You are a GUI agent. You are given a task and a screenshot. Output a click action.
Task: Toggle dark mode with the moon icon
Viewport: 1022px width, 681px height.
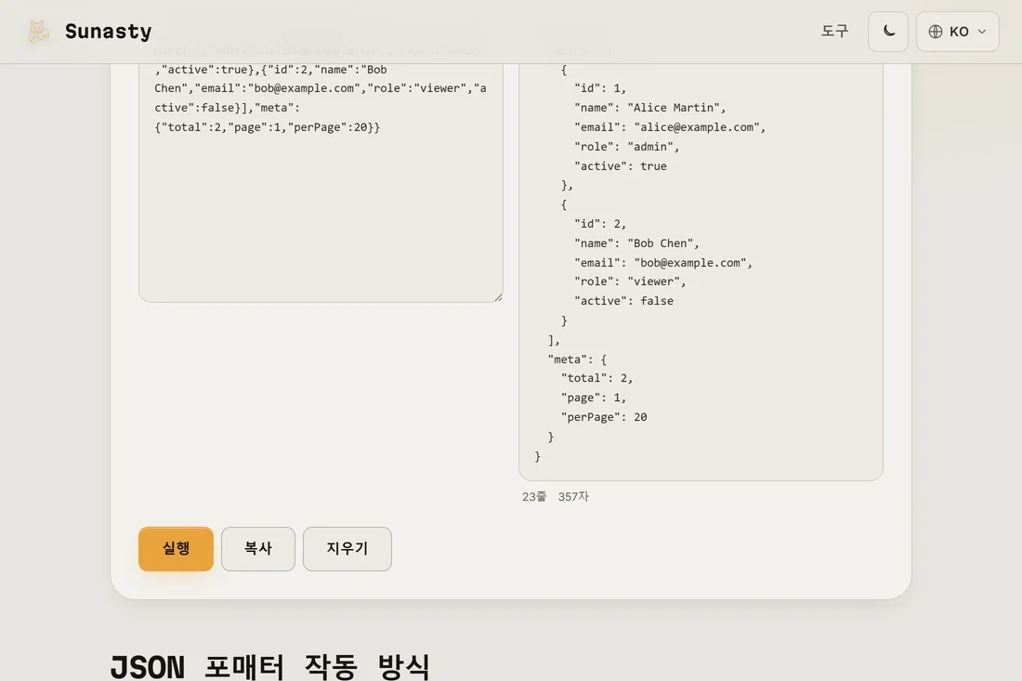click(887, 32)
